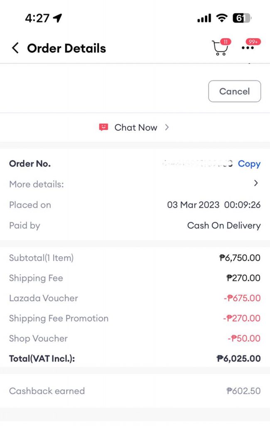Tap the cellular signal bars

coord(204,18)
